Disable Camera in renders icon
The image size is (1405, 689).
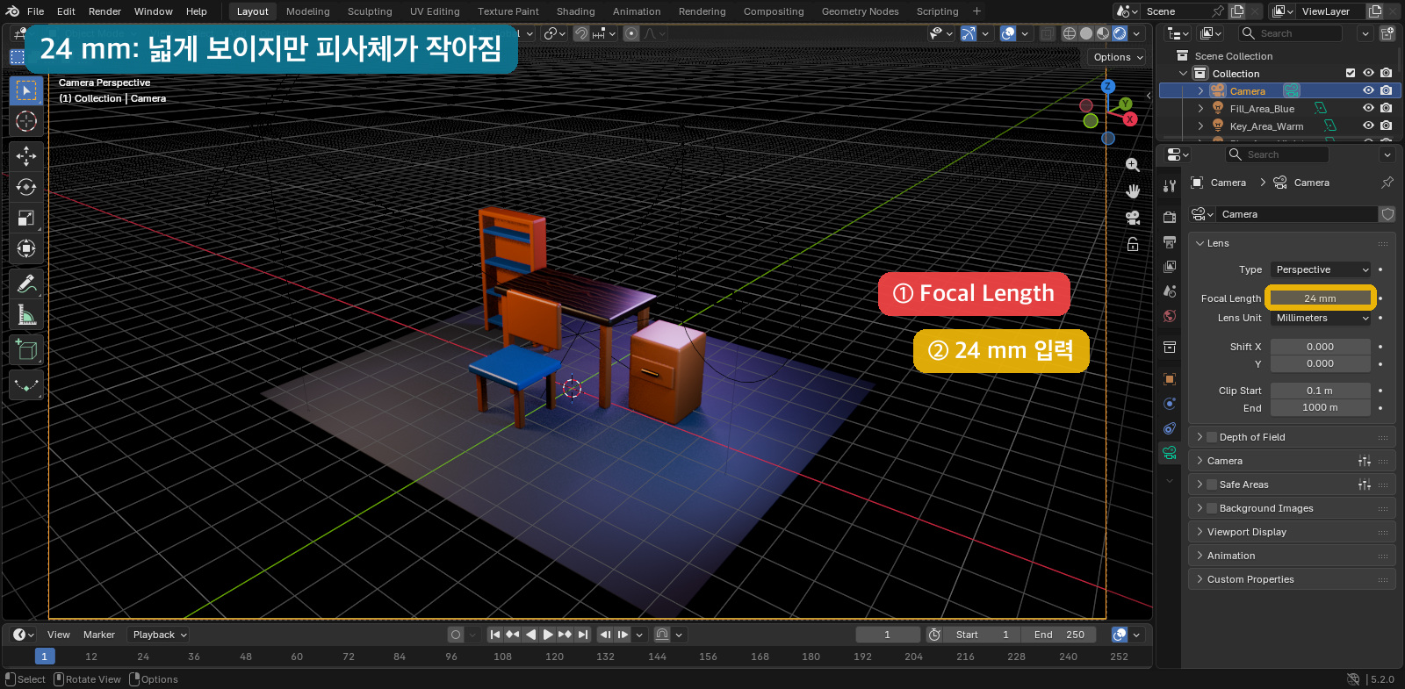click(1386, 90)
